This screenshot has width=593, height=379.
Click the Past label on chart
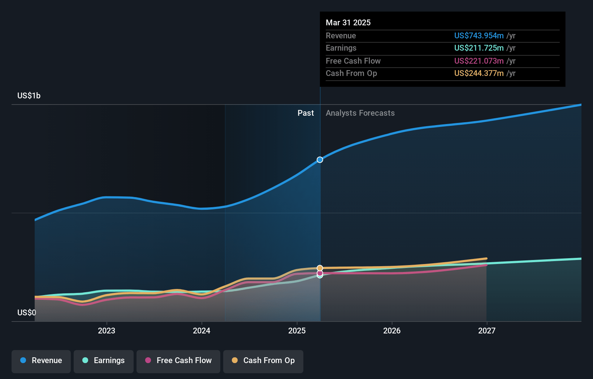[306, 113]
